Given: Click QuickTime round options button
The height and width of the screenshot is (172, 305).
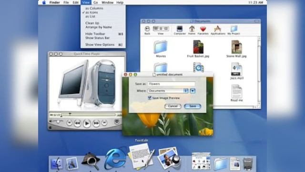Looking at the screenshot, I should 117,122.
